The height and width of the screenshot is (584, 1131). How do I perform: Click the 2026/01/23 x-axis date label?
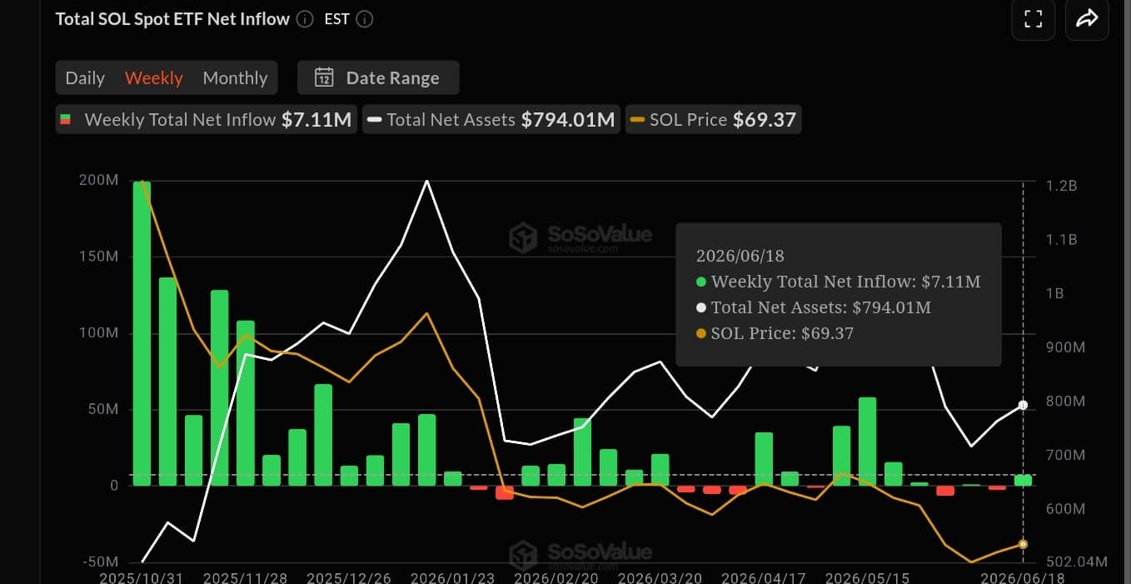pyautogui.click(x=453, y=577)
